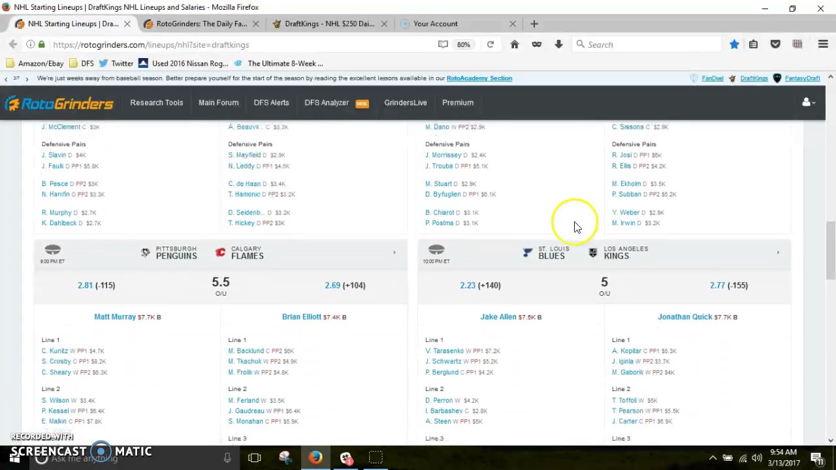Show next announcement with right chevron
The image size is (836, 470).
pos(27,78)
